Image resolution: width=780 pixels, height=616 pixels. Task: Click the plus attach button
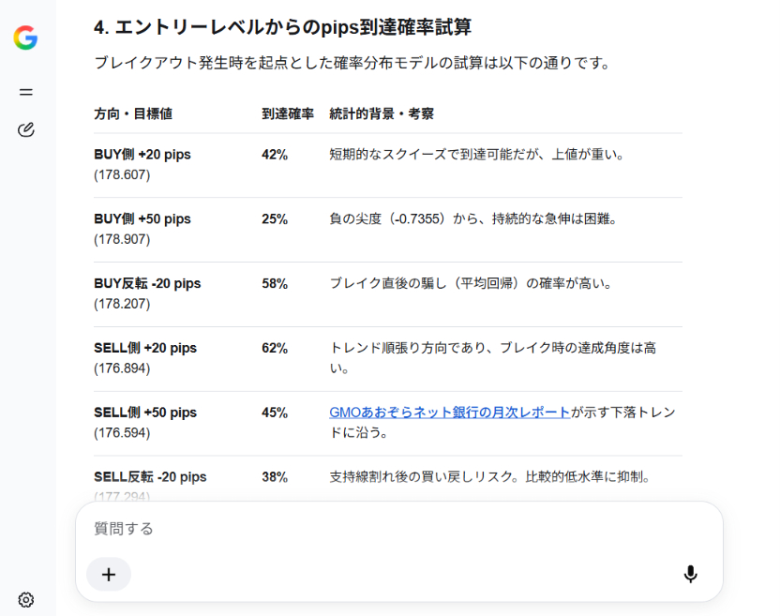[x=109, y=574]
